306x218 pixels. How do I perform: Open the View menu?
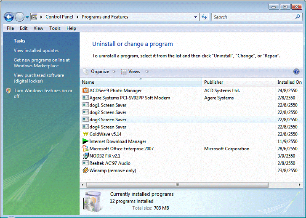tap(38, 28)
